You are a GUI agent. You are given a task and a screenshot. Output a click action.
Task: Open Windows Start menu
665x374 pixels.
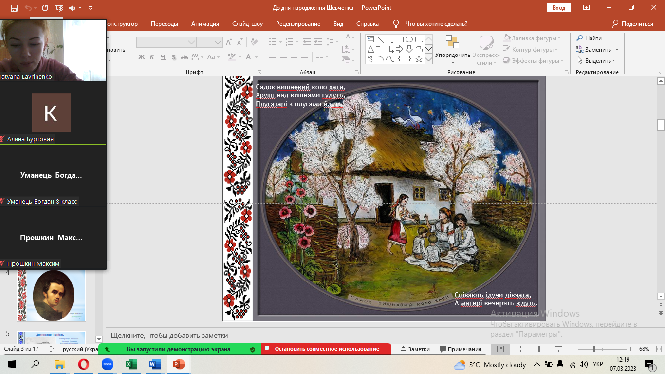click(12, 364)
